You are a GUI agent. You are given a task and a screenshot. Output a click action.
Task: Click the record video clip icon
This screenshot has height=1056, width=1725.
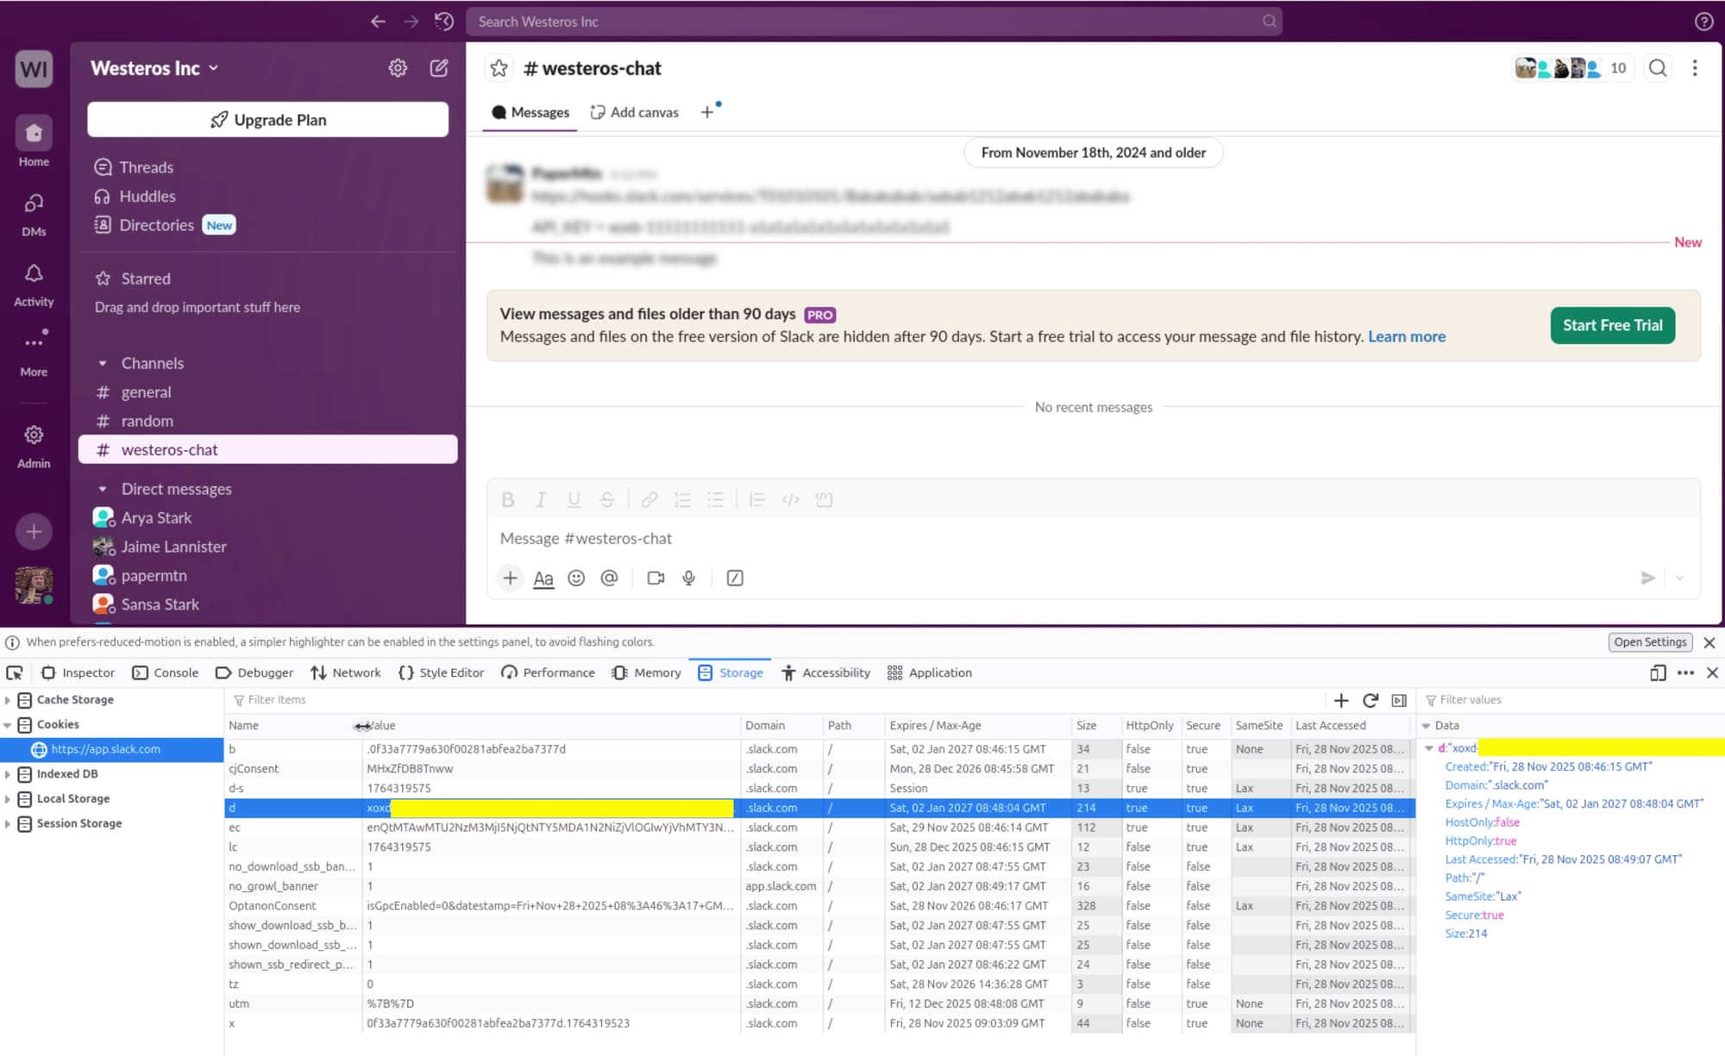point(655,578)
